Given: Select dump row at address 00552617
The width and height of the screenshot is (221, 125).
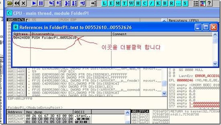Looking at the screenshot, I should click(49, 122).
